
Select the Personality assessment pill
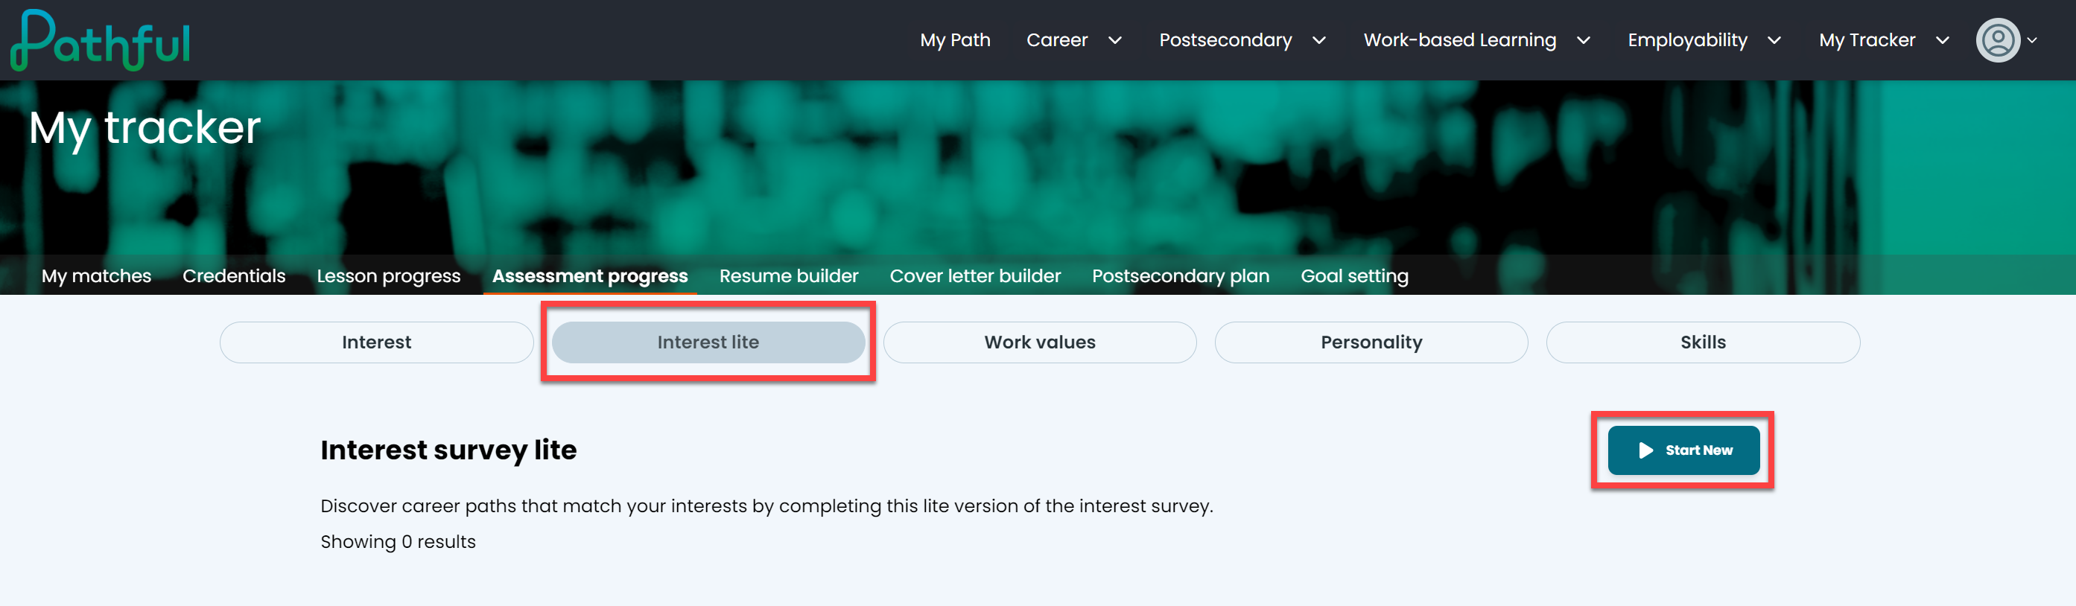click(x=1371, y=342)
